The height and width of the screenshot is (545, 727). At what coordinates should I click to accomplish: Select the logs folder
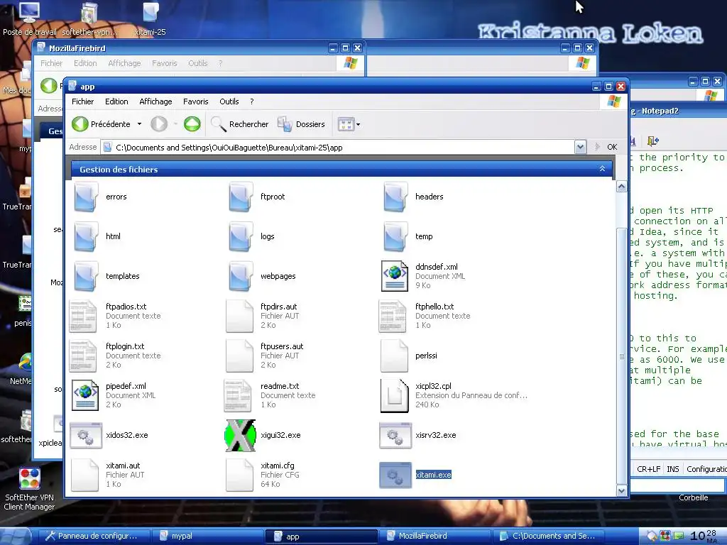(x=251, y=236)
